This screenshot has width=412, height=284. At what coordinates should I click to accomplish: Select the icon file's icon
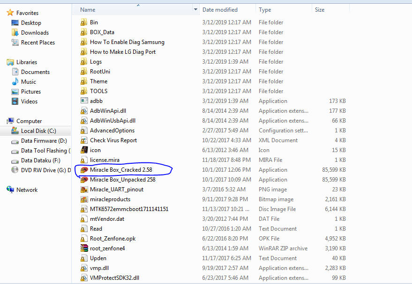84,150
